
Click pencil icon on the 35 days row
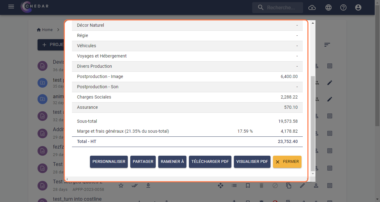coord(330,83)
